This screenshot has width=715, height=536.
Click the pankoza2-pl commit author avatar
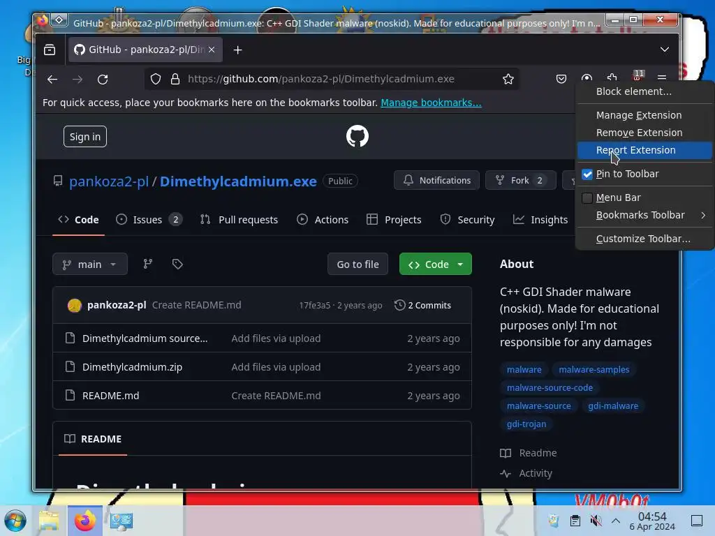[x=74, y=306]
